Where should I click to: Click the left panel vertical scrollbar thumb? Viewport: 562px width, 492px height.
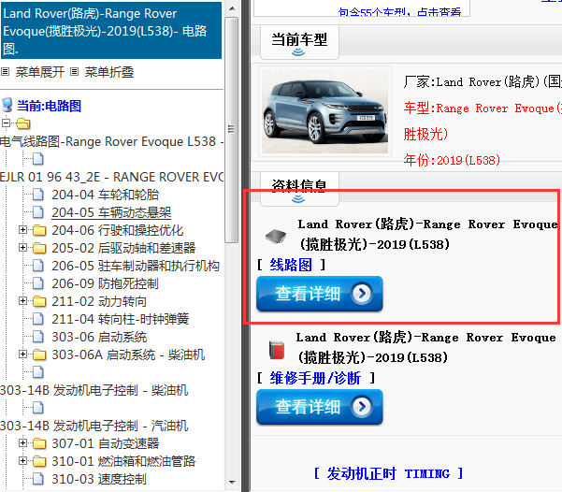click(x=232, y=130)
